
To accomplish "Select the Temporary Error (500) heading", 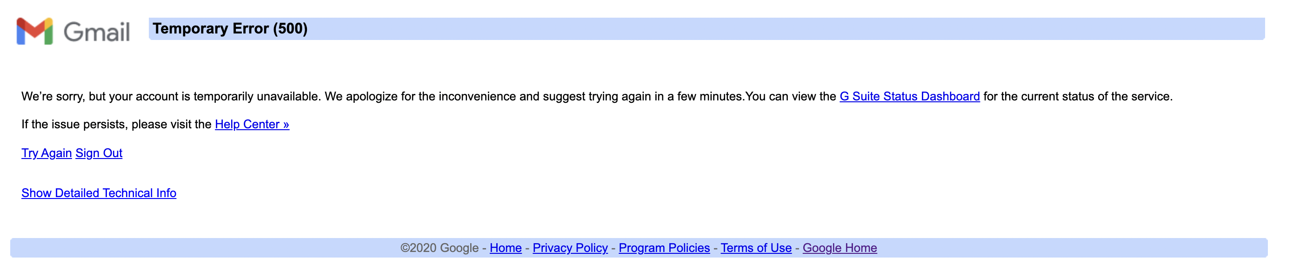I will (x=230, y=29).
